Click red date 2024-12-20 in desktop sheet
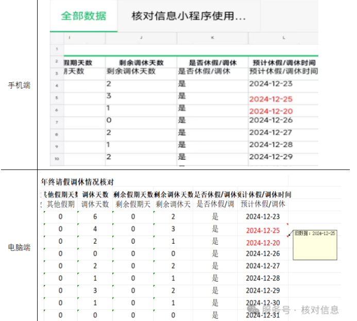This screenshot has height=321, width=357. (x=263, y=243)
